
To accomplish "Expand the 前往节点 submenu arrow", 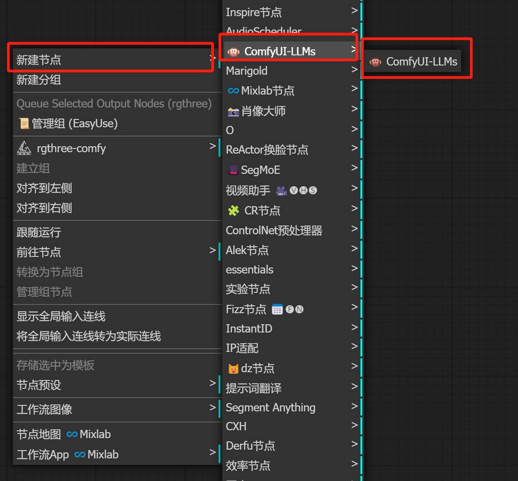I will point(212,250).
